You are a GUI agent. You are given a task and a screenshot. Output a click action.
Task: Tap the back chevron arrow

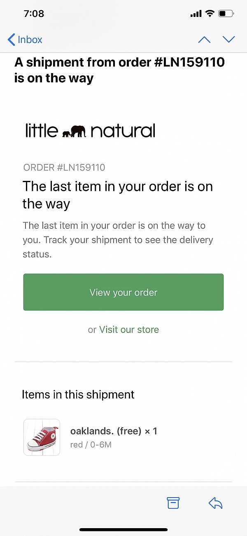(11, 40)
